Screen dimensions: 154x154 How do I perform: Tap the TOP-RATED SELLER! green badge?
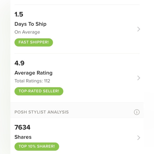pos(39,91)
